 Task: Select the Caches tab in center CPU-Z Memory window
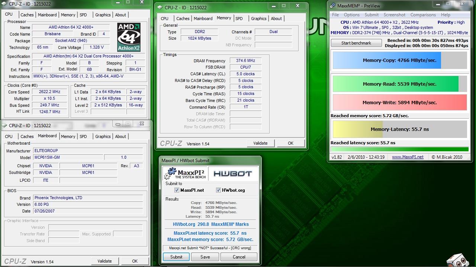(x=183, y=19)
